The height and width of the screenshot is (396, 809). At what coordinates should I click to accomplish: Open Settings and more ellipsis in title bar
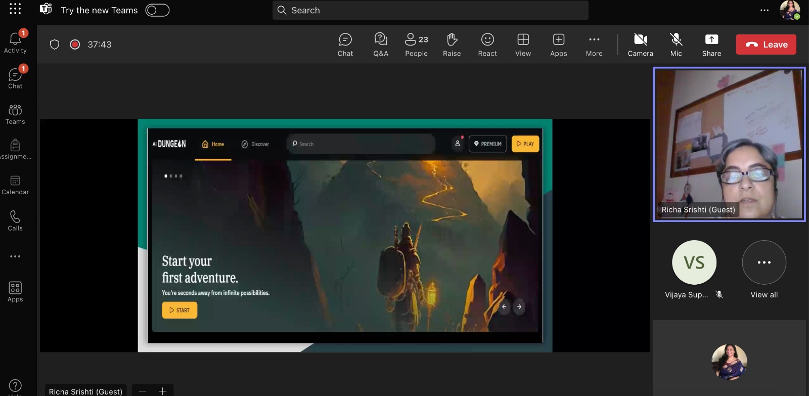point(765,10)
